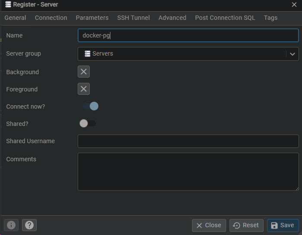Screen dimensions: 302x235
Task: Enable the Shared? toggle switch
Action: pos(88,124)
